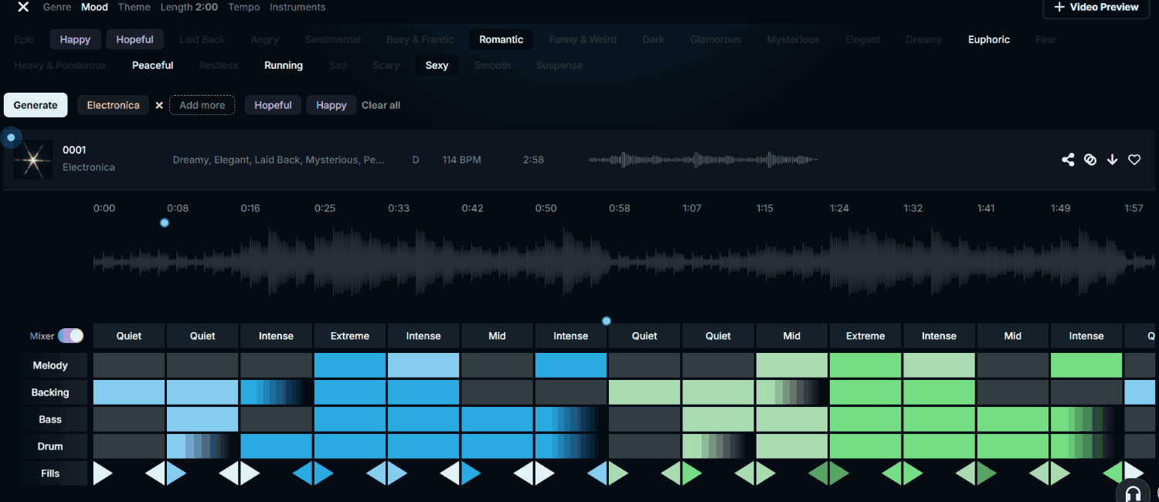Change the track Length from 2:00
This screenshot has width=1159, height=502.
[189, 7]
